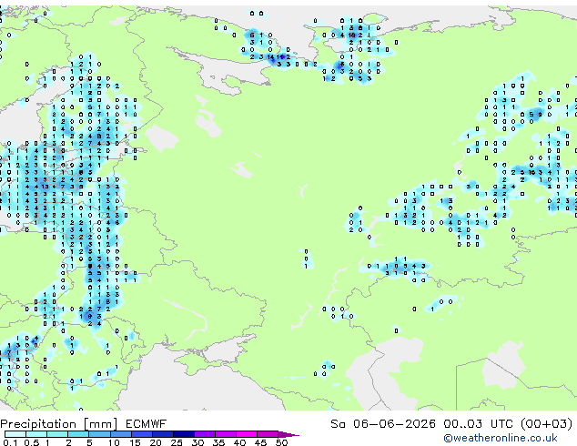Click the '0.1' legend scale label

(10, 442)
